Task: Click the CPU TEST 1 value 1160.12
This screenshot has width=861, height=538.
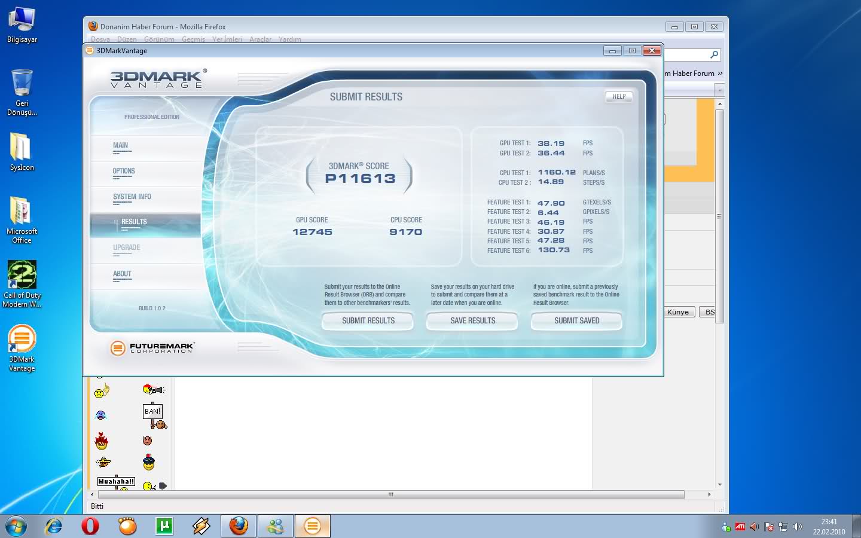Action: tap(557, 172)
